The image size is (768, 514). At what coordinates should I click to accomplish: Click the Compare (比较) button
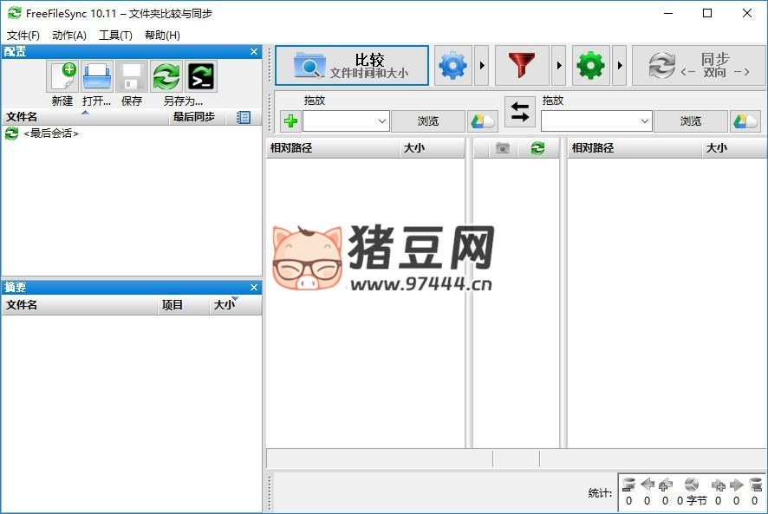(x=352, y=66)
